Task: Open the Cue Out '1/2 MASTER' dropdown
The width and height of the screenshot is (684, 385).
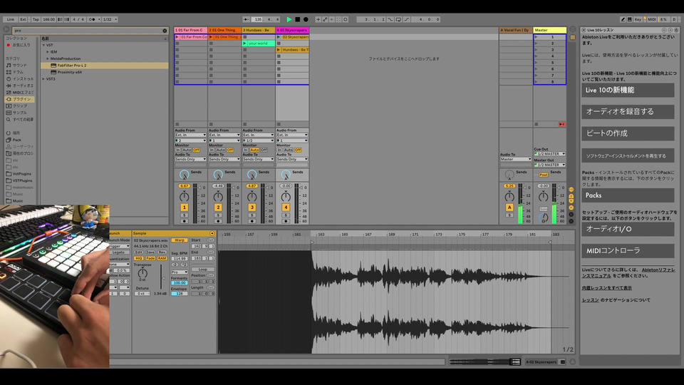Action: click(549, 154)
